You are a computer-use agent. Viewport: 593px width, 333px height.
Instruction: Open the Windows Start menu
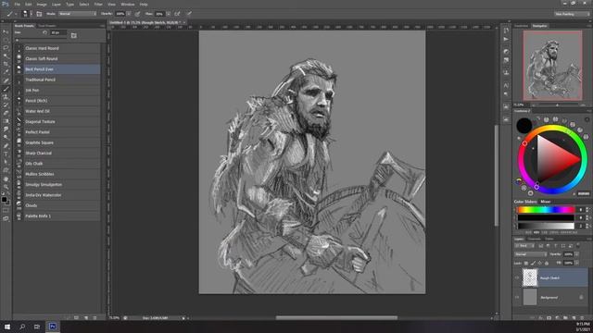click(7, 327)
